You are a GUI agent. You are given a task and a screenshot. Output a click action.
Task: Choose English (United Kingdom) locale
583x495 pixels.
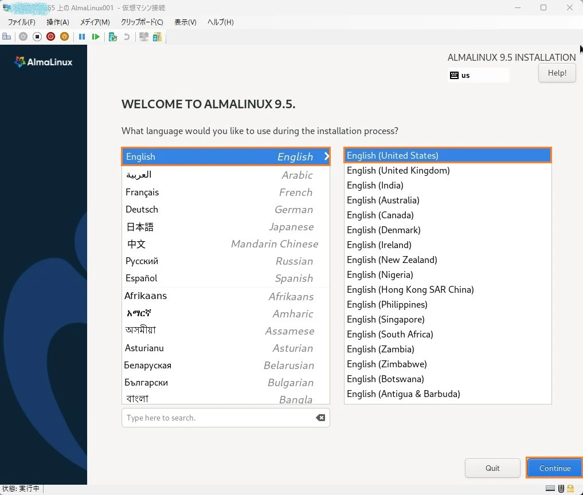click(448, 170)
